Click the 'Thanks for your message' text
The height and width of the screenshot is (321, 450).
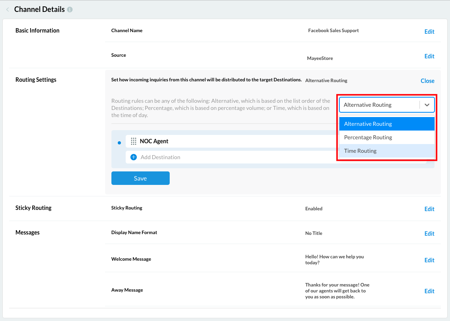click(x=337, y=290)
